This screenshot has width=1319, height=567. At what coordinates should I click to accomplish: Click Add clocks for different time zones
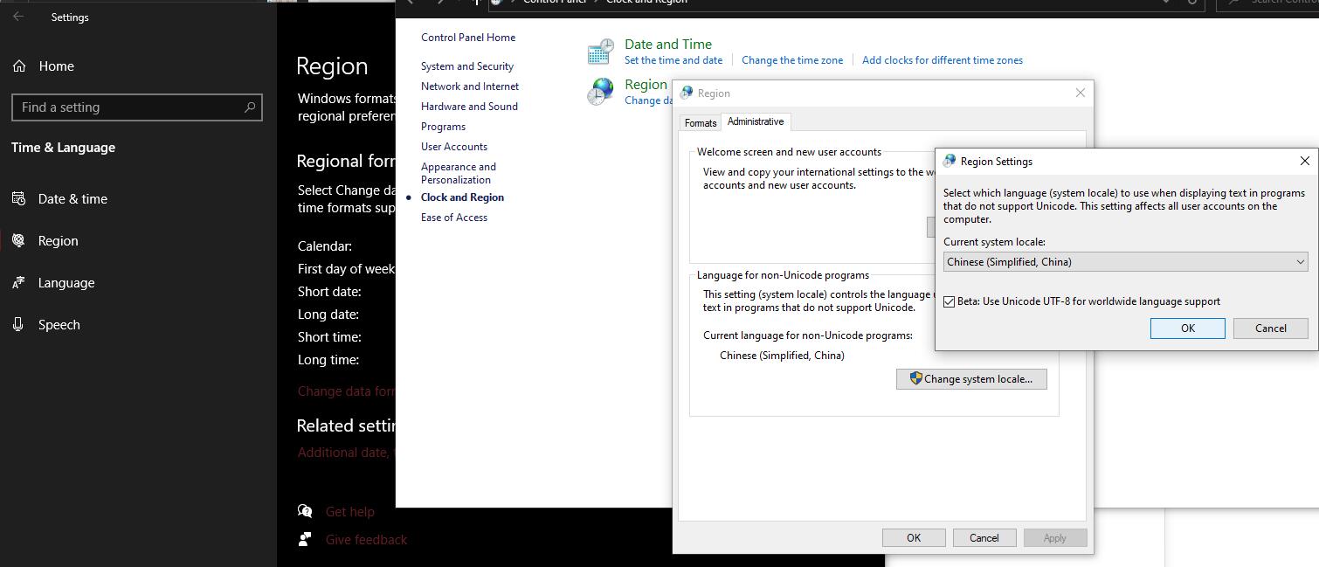click(942, 60)
